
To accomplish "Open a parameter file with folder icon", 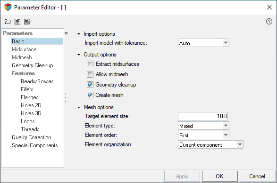I will (8, 22).
